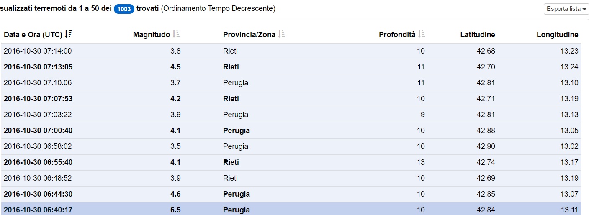This screenshot has height=215, width=589.
Task: Open the Esporta lista dropdown
Action: click(x=566, y=9)
